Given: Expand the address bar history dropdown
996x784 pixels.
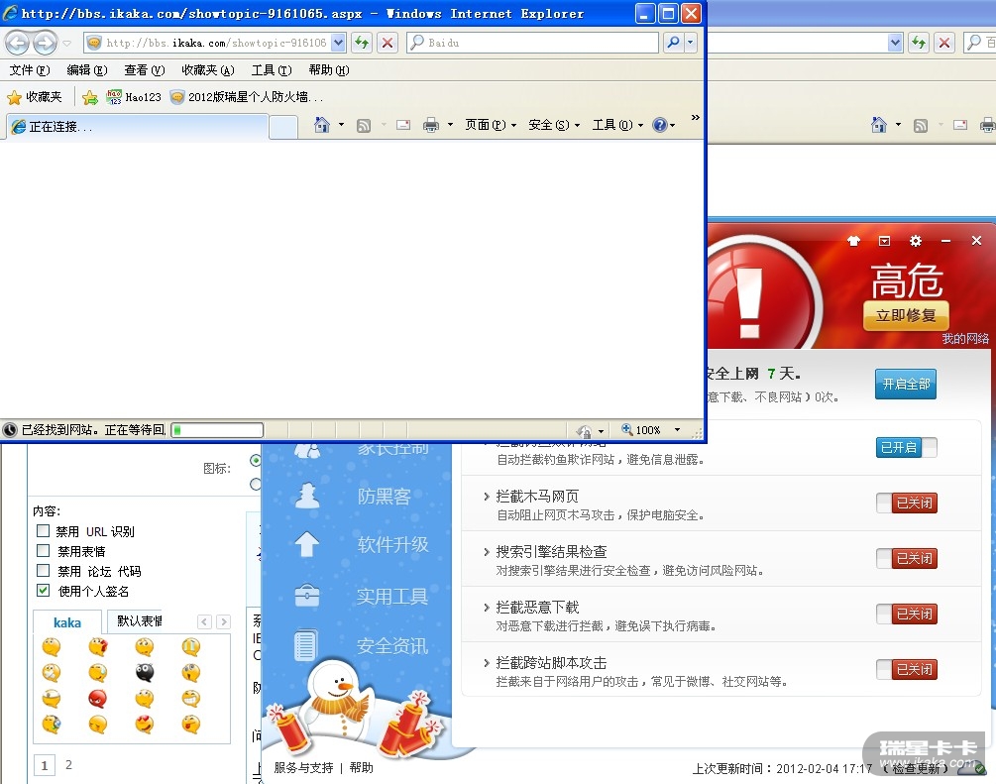Looking at the screenshot, I should coord(338,44).
